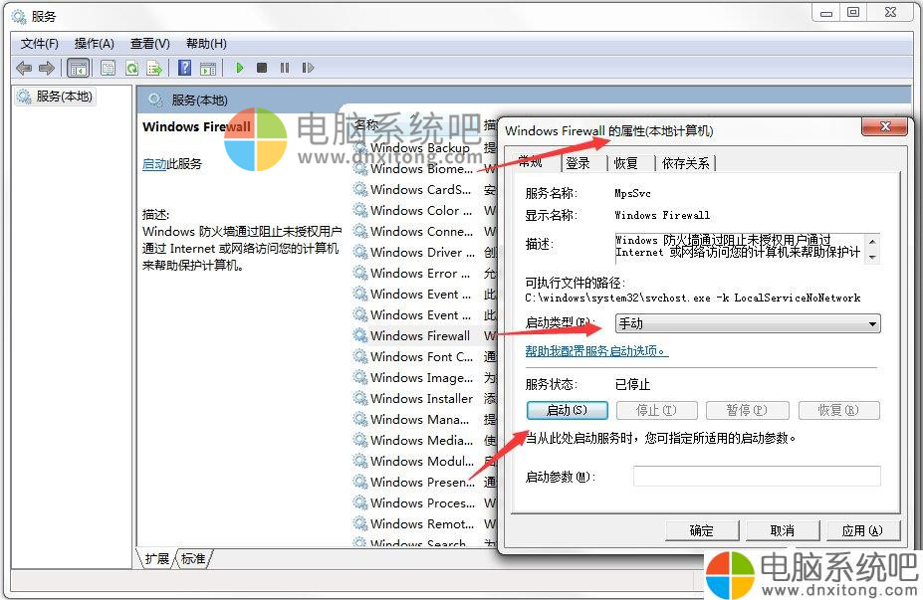Click the description box's scroll up arrow
The height and width of the screenshot is (600, 923).
(872, 241)
